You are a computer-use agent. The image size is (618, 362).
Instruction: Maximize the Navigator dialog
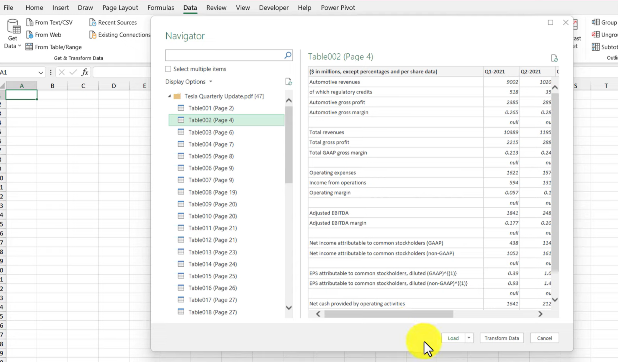(x=550, y=23)
